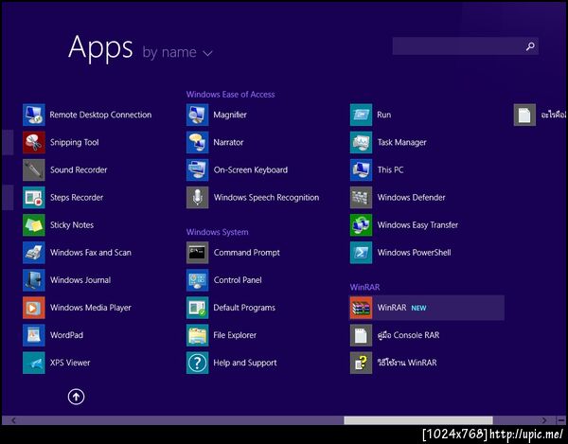
Task: Click the 'Windows PowerShell' label
Action: click(414, 253)
